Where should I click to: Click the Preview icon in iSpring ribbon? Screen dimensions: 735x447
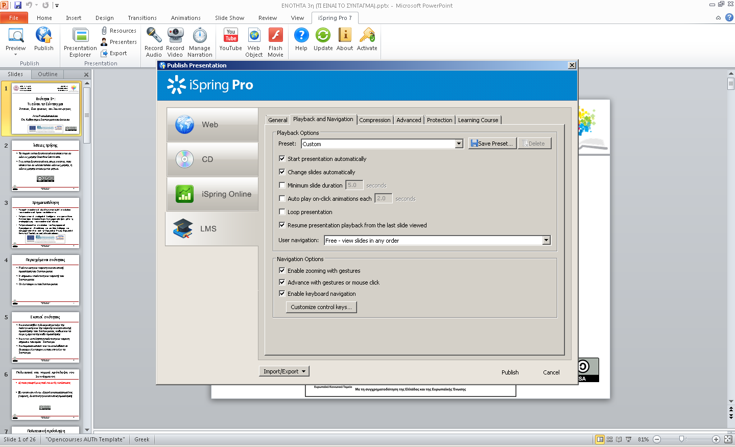(x=16, y=36)
